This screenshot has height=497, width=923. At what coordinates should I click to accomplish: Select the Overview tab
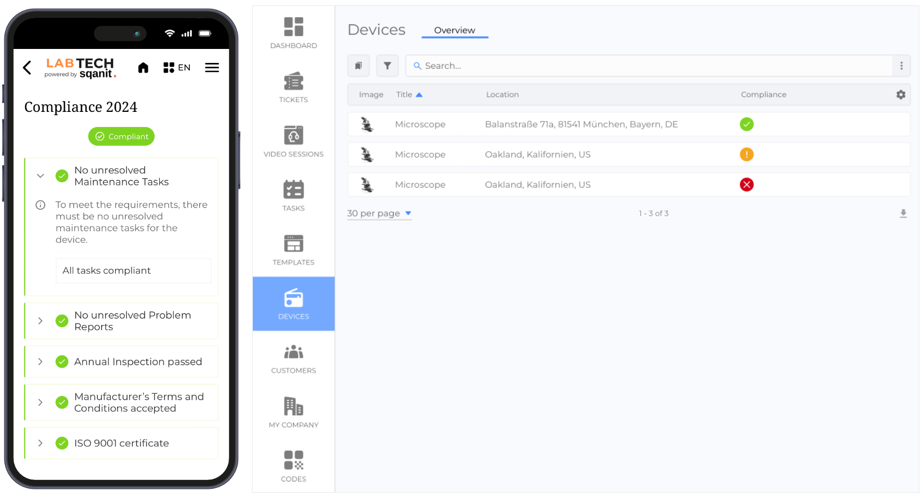[x=455, y=30]
